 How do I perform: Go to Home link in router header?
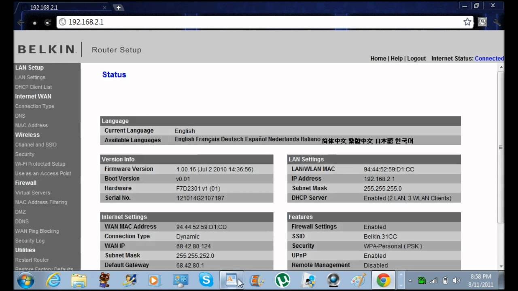(378, 59)
